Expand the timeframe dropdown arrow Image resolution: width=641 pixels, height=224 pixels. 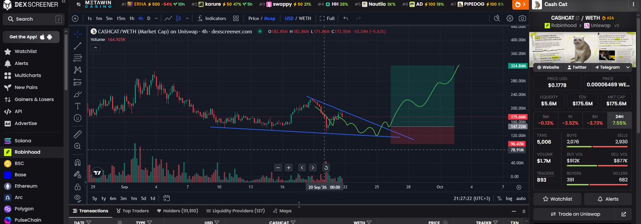[x=157, y=18]
